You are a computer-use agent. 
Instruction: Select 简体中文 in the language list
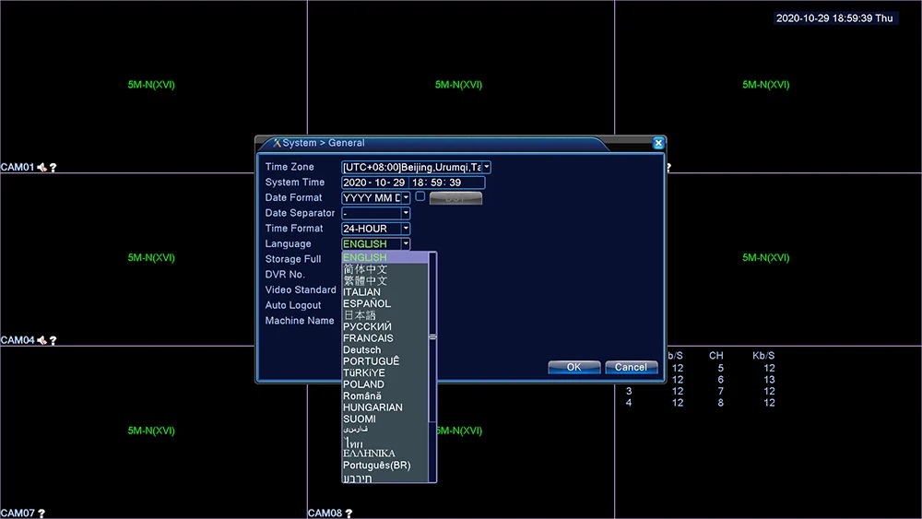coord(385,269)
